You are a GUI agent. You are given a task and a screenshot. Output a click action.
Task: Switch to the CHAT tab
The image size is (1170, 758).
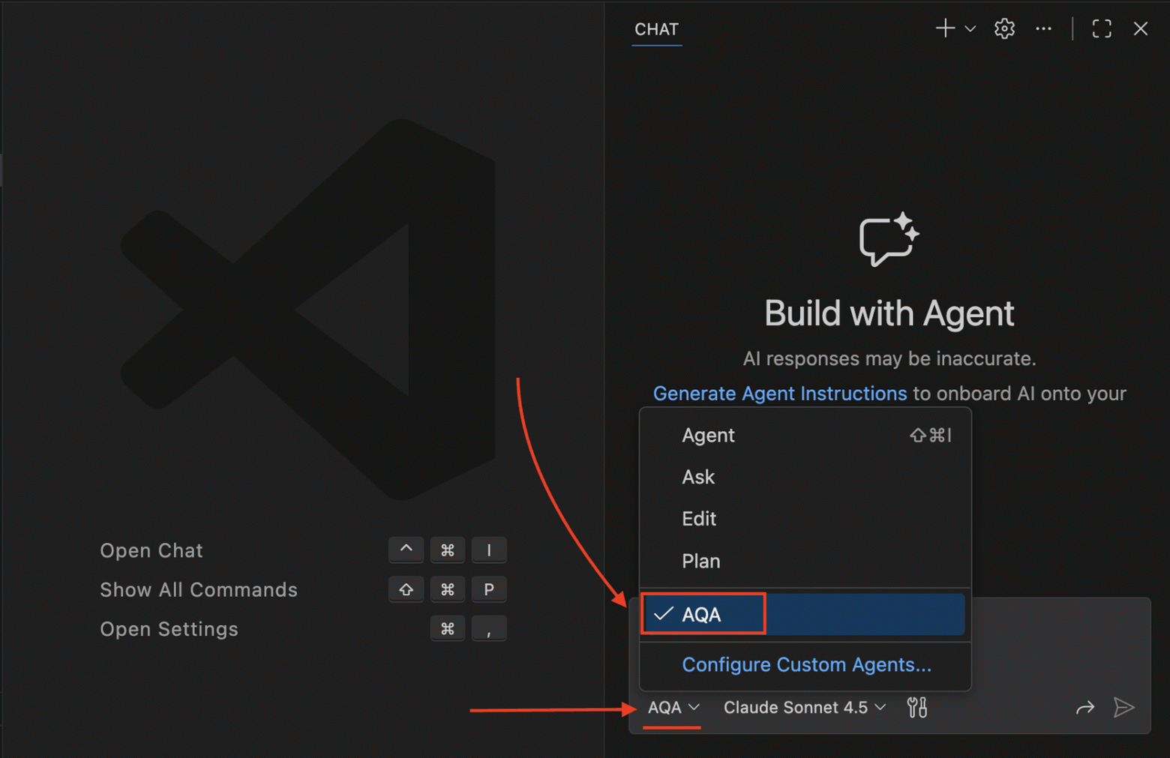tap(656, 29)
